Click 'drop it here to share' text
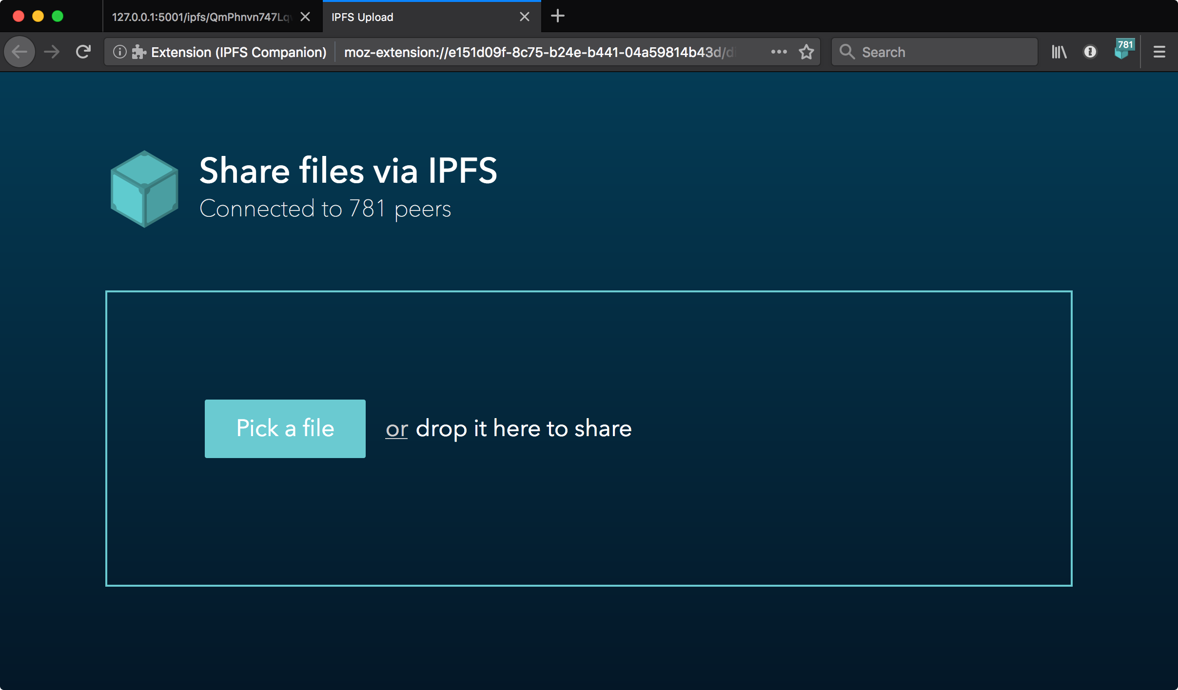 point(524,429)
